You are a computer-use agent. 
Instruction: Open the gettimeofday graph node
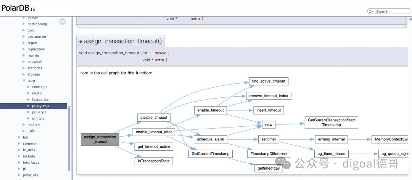[269, 168]
